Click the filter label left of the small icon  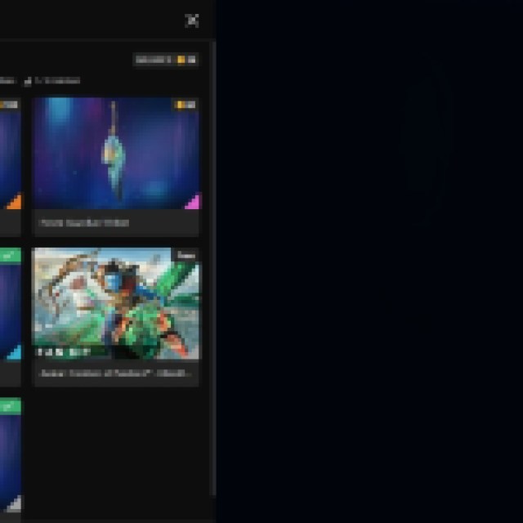click(x=7, y=81)
